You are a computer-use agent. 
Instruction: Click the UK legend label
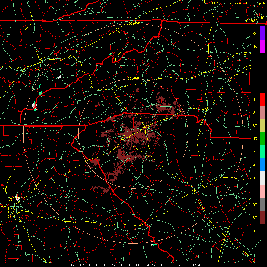click(255, 47)
